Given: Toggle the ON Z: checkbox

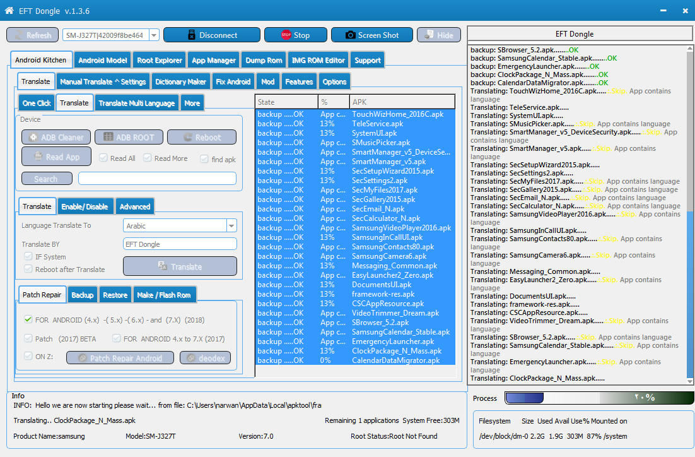Looking at the screenshot, I should tap(28, 356).
